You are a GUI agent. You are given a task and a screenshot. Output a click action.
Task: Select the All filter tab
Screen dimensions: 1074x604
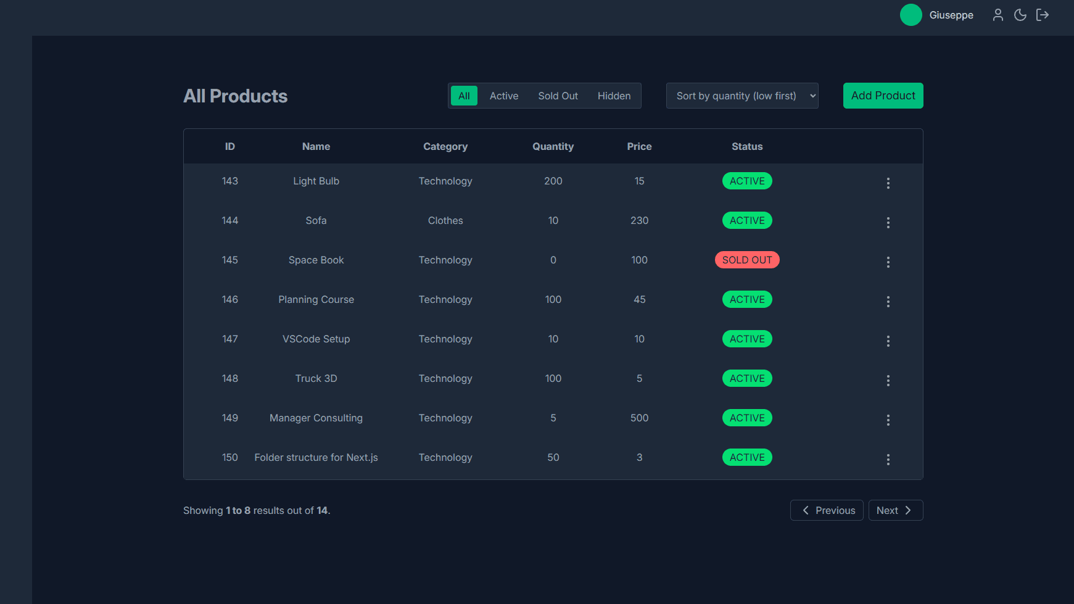pyautogui.click(x=464, y=96)
